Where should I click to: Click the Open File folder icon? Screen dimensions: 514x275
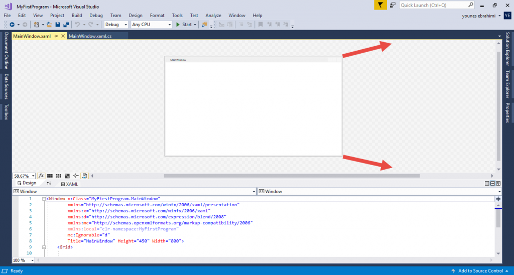point(49,25)
